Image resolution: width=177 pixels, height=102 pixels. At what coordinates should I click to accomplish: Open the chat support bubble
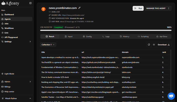click(171, 96)
